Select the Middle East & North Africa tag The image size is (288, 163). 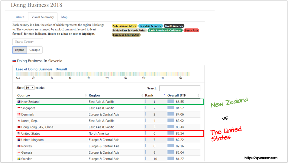pyautogui.click(x=129, y=31)
